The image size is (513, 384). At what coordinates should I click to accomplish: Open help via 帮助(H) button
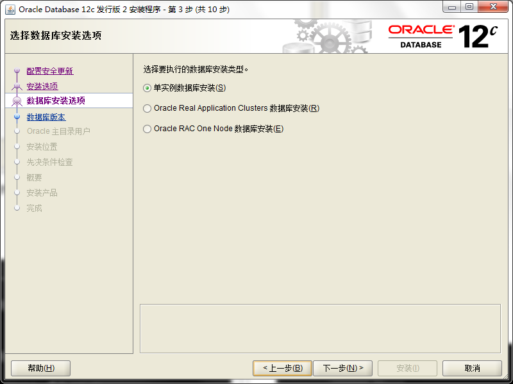40,369
